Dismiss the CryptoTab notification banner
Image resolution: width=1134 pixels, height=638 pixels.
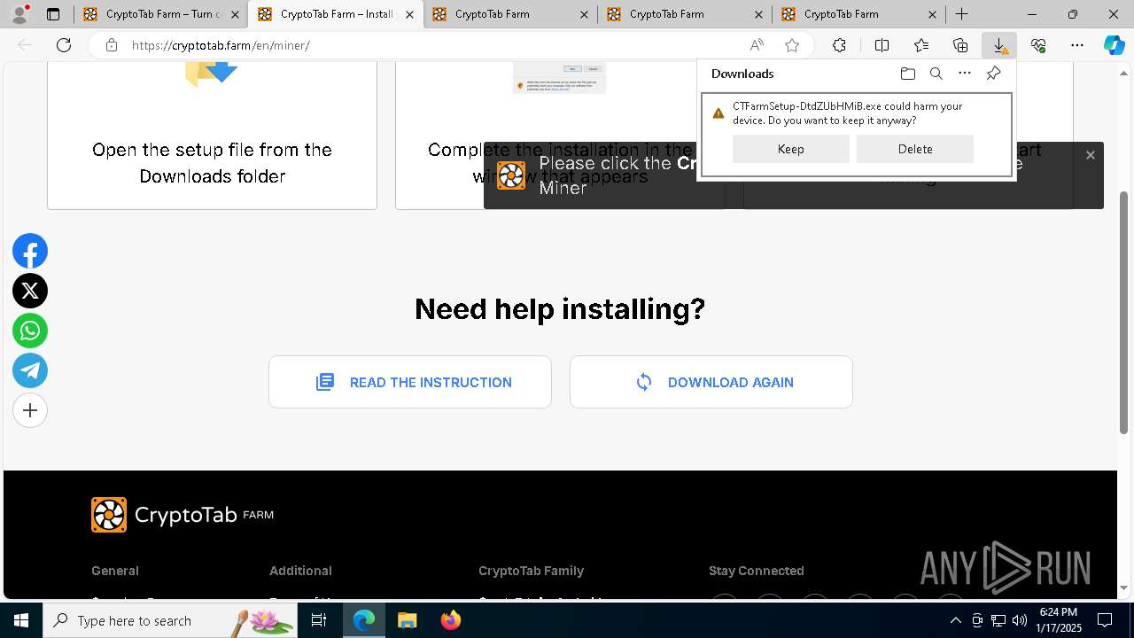click(x=1090, y=155)
